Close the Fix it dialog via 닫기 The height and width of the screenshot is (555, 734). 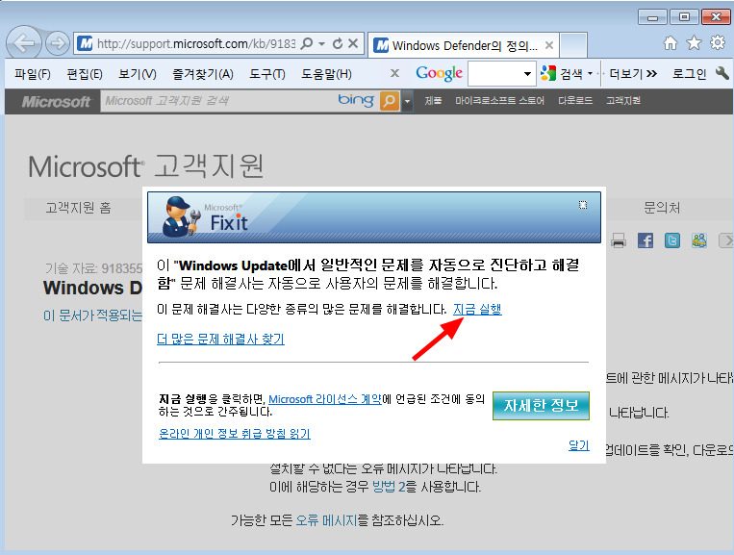click(x=578, y=445)
